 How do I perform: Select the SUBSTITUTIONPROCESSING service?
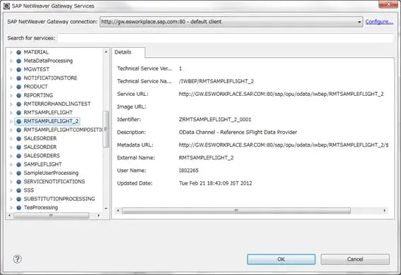tap(59, 199)
